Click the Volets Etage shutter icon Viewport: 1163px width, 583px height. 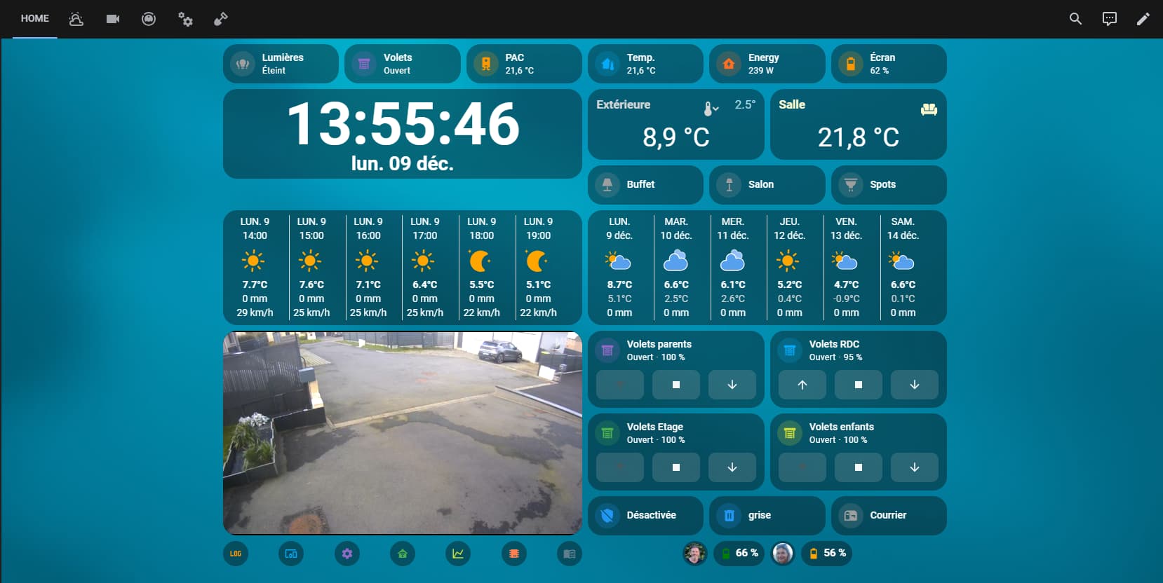(607, 433)
